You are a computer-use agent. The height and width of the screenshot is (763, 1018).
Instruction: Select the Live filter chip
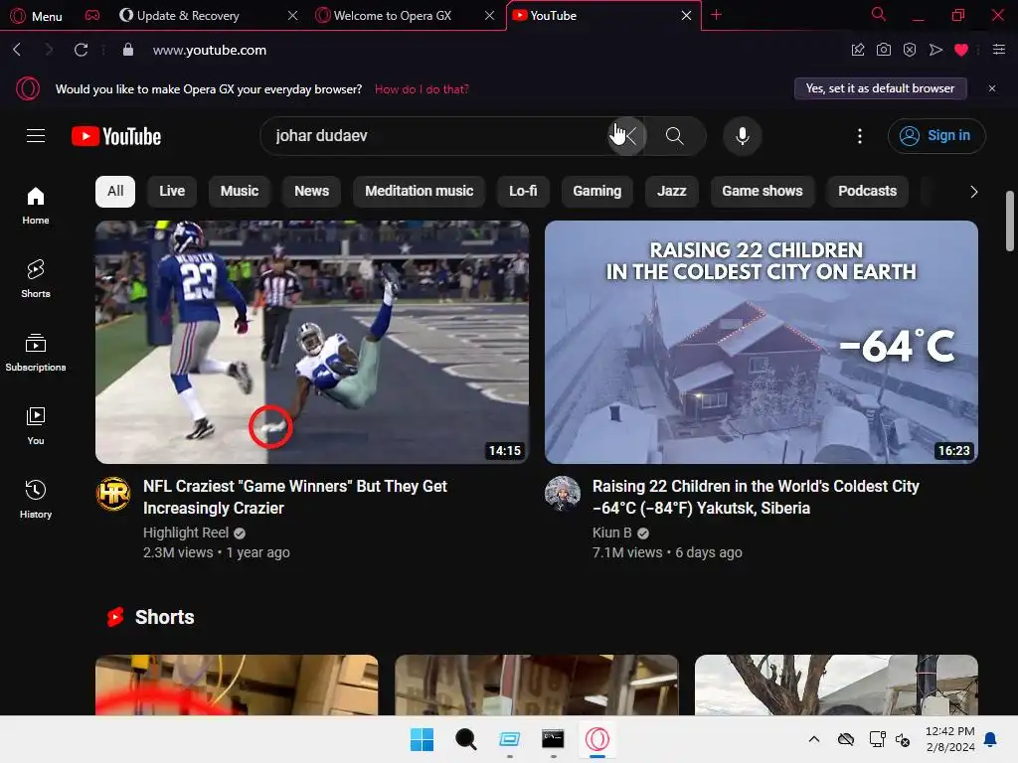172,192
